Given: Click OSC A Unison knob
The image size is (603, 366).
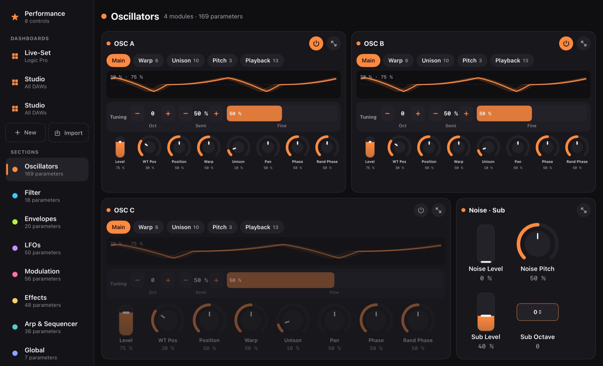Looking at the screenshot, I should click(x=238, y=147).
